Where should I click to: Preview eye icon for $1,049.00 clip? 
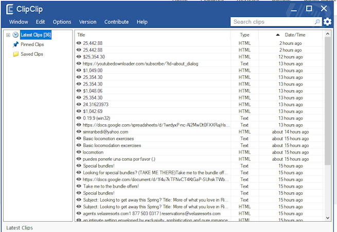point(79,70)
